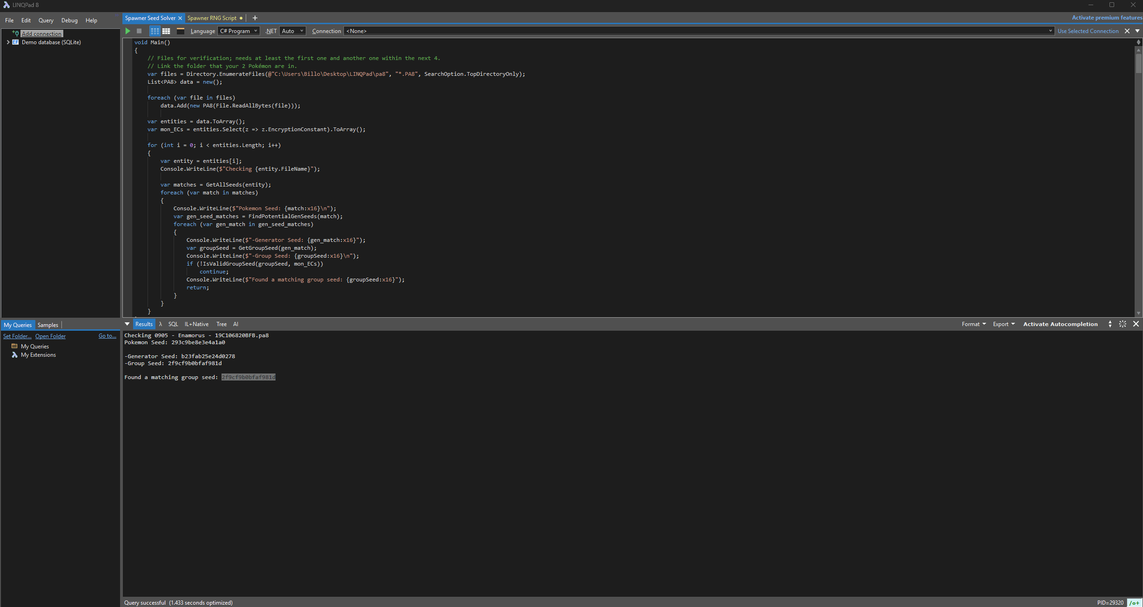The height and width of the screenshot is (607, 1143).
Task: Open the Tree output tab
Action: tap(222, 324)
